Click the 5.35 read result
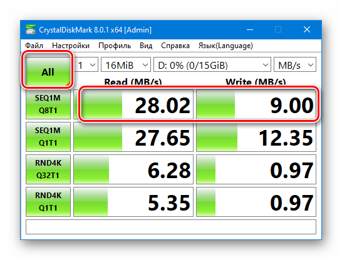The width and height of the screenshot is (342, 260). tap(133, 202)
